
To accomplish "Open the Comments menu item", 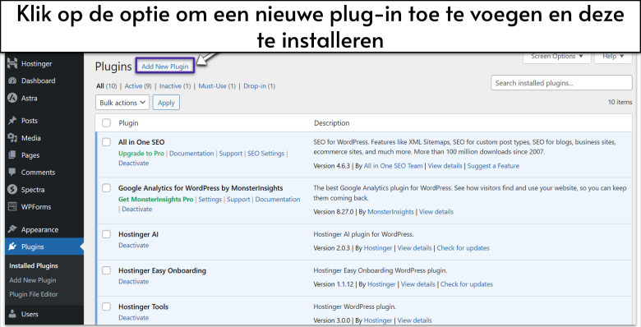I will pos(38,173).
